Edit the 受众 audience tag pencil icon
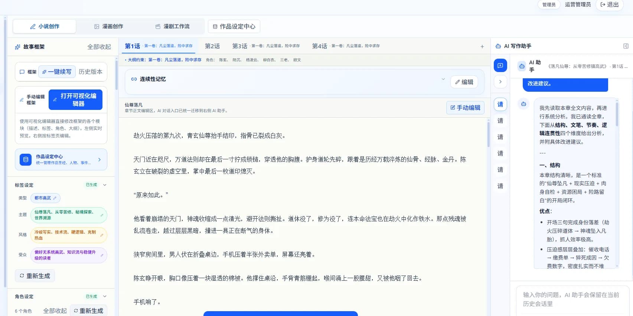Screen dimensions: 633x316 pos(102,255)
